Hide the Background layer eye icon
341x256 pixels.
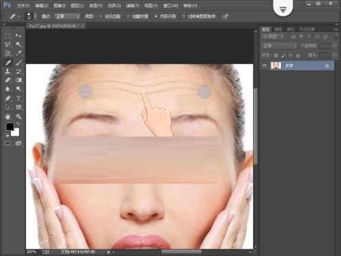[x=264, y=66]
